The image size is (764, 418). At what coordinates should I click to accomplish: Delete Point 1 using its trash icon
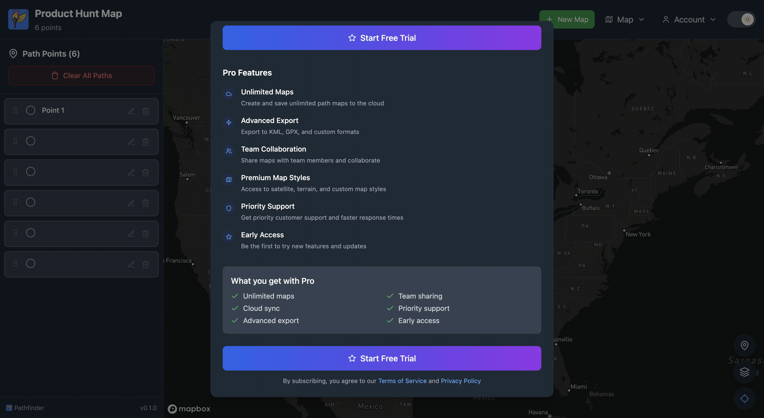point(145,111)
